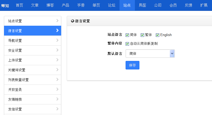Click chevron arrow on 发信设置 row
Screen dimensions: 212x115
[x=58, y=109]
